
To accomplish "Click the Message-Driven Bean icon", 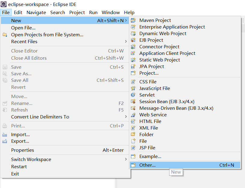I will pos(133,108).
